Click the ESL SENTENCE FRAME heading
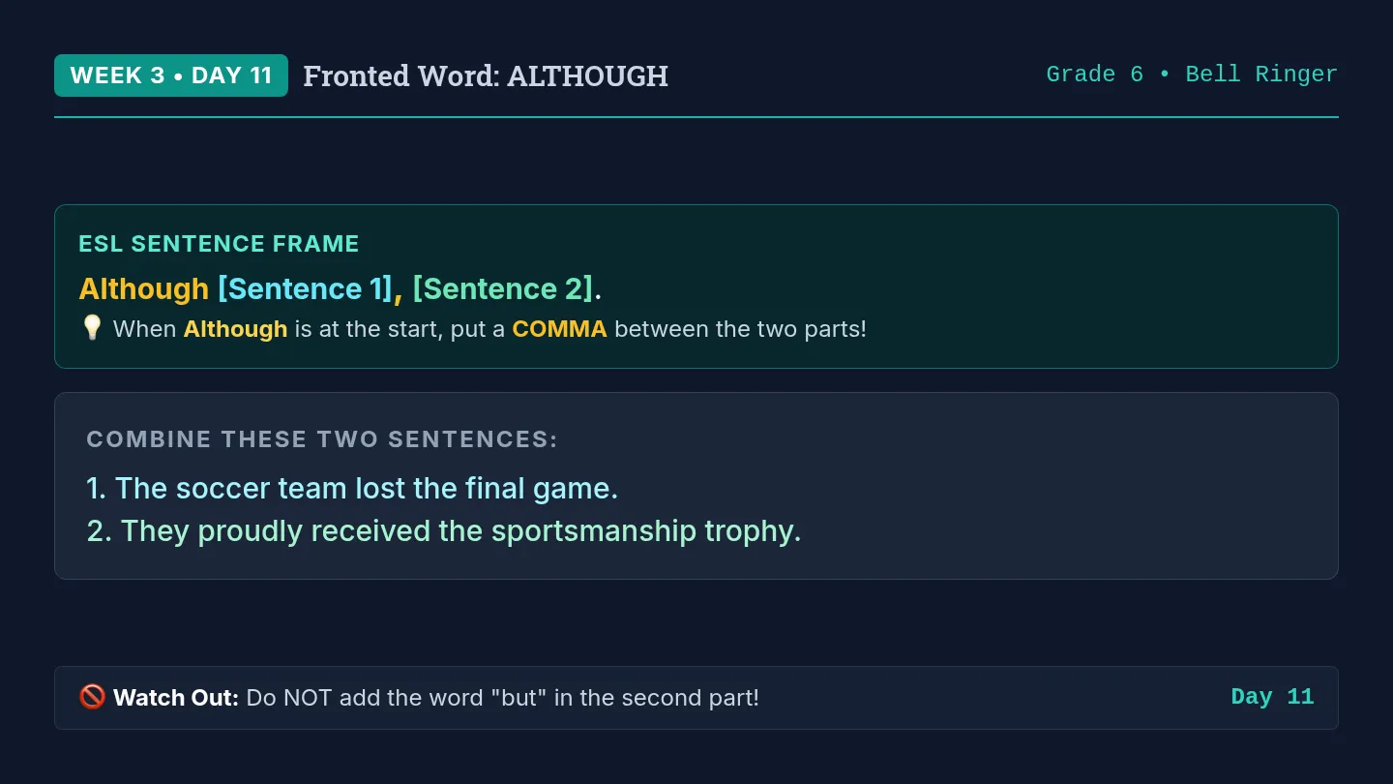Viewport: 1393px width, 784px height. click(219, 244)
